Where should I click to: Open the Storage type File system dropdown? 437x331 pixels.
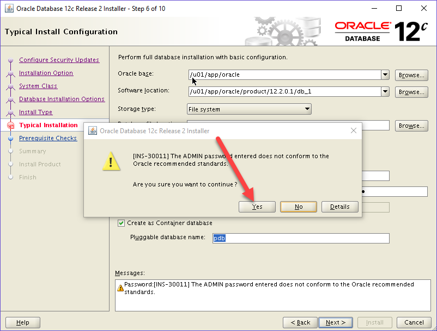tap(249, 109)
